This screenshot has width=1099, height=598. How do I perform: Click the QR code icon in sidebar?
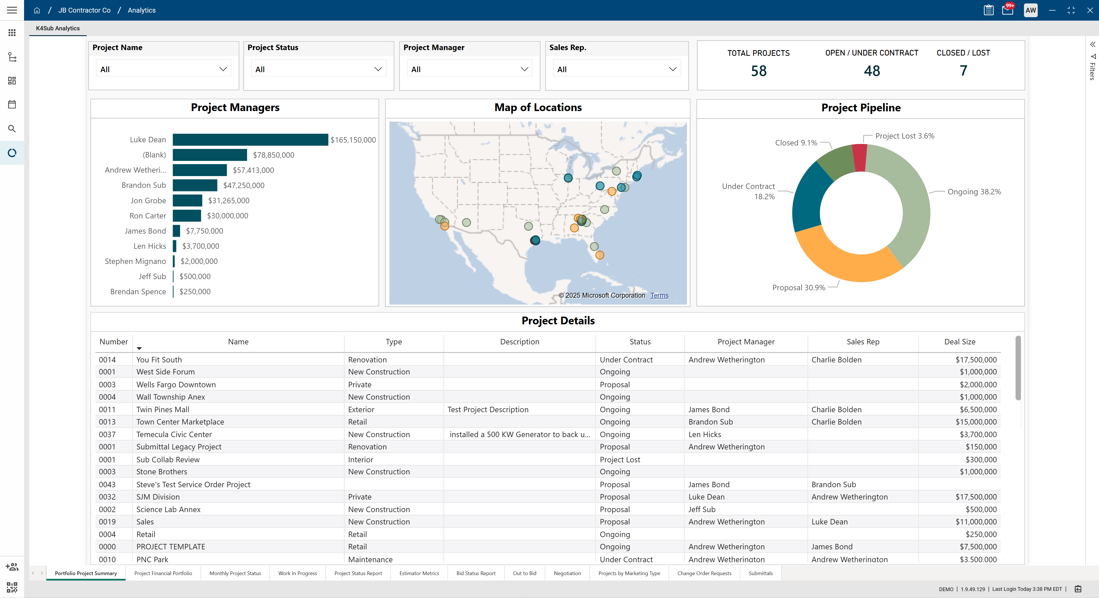12,587
